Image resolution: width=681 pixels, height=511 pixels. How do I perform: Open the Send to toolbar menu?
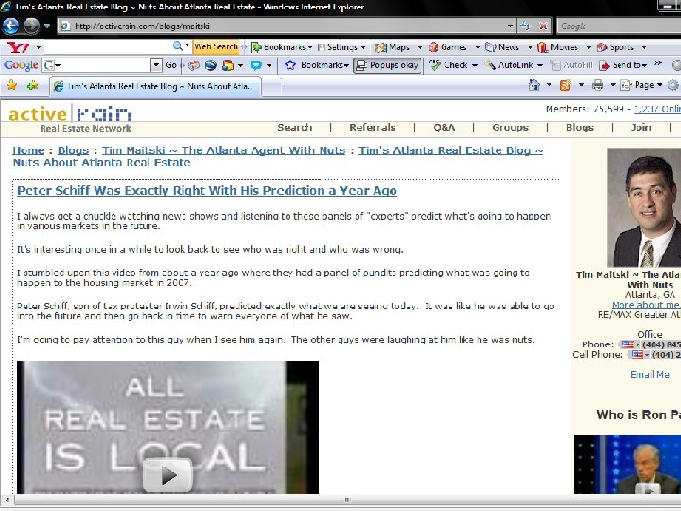[x=622, y=65]
